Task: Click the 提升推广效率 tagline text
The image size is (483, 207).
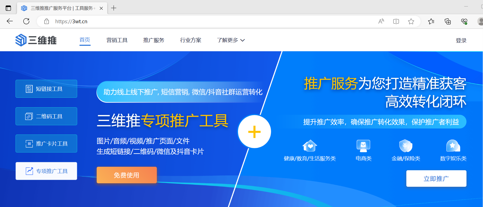Action: (x=381, y=122)
